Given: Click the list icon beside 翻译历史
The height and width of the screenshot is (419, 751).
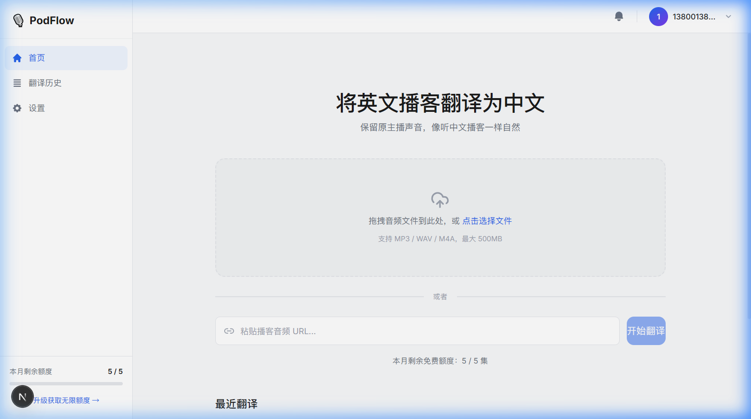Looking at the screenshot, I should click(17, 83).
